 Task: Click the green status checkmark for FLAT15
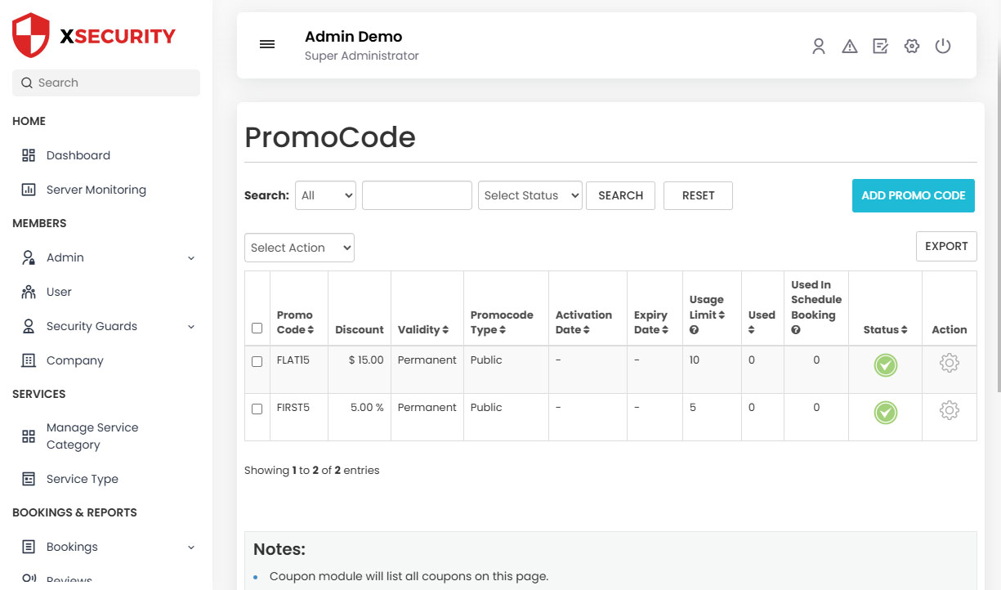(x=886, y=365)
